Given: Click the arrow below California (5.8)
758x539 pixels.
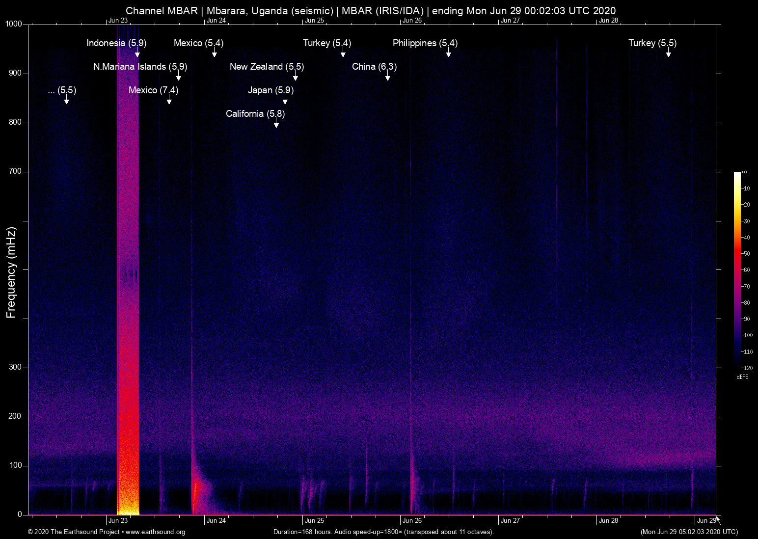Looking at the screenshot, I should click(x=276, y=124).
